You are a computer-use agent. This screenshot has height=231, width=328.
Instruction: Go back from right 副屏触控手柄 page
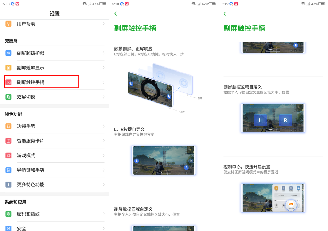(x=225, y=14)
